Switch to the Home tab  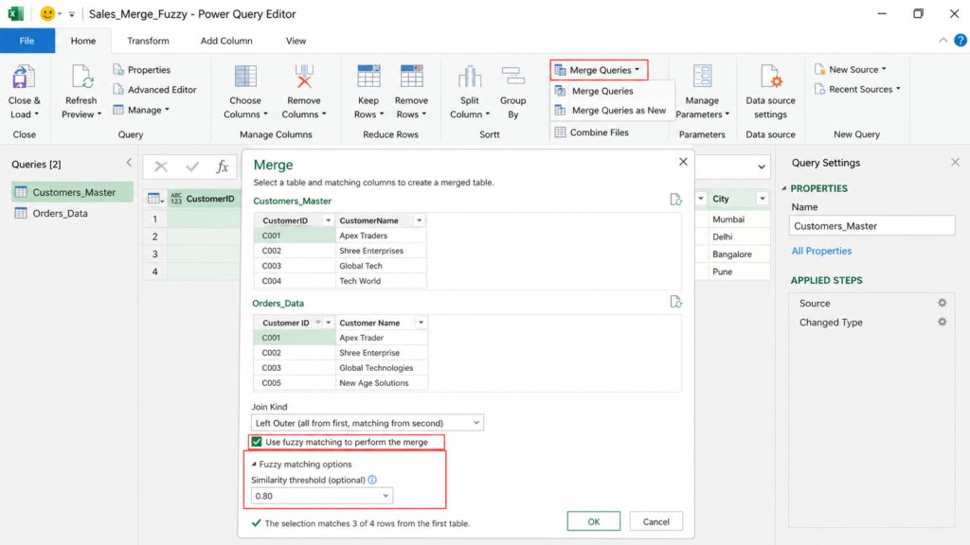(83, 41)
